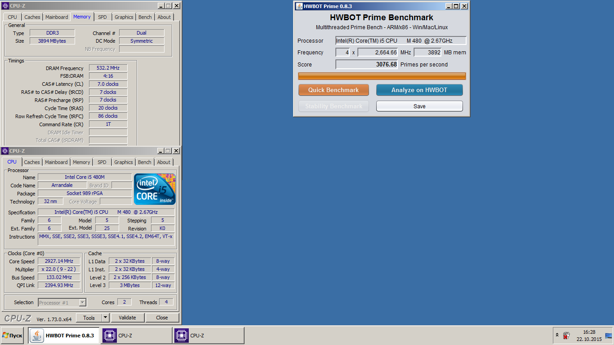Click the orange benchmark progress bar
614x345 pixels.
click(x=382, y=76)
